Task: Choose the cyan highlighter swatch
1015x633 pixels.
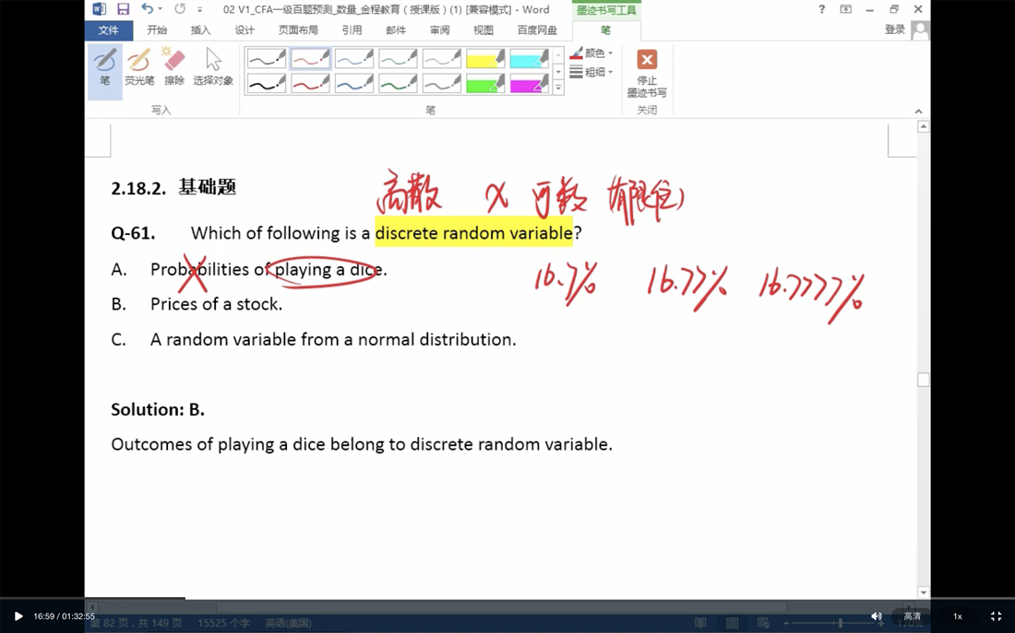Action: click(x=530, y=59)
